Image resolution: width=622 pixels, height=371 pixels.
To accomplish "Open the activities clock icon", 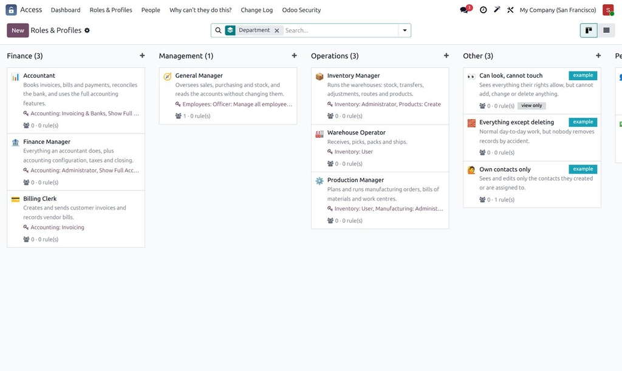I will tap(483, 10).
